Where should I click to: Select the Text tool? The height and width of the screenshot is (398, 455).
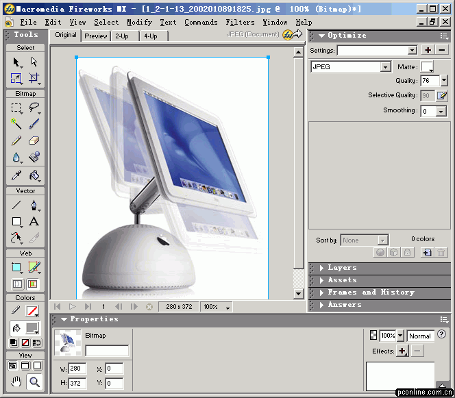point(34,221)
